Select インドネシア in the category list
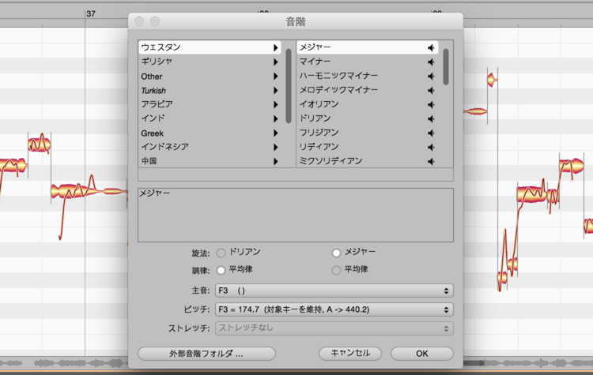 pos(164,147)
